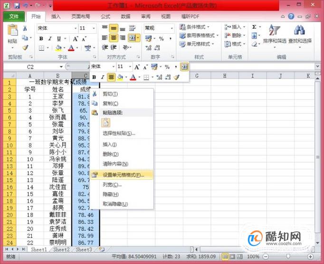This screenshot has width=324, height=264.
Task: Click mini toolbar format painter brush
Action: coord(176,77)
